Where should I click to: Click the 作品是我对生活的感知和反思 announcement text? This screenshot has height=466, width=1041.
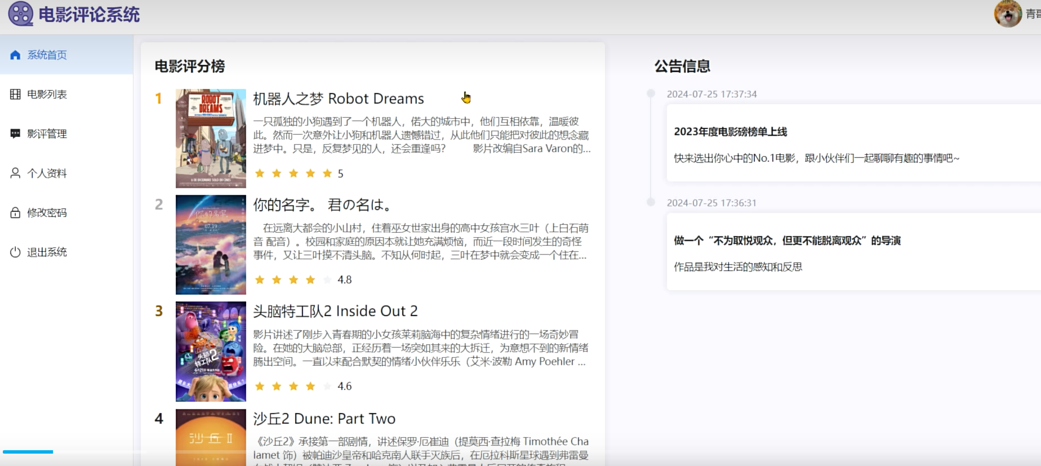tap(738, 267)
